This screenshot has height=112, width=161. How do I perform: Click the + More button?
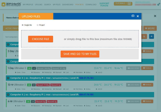(150, 28)
